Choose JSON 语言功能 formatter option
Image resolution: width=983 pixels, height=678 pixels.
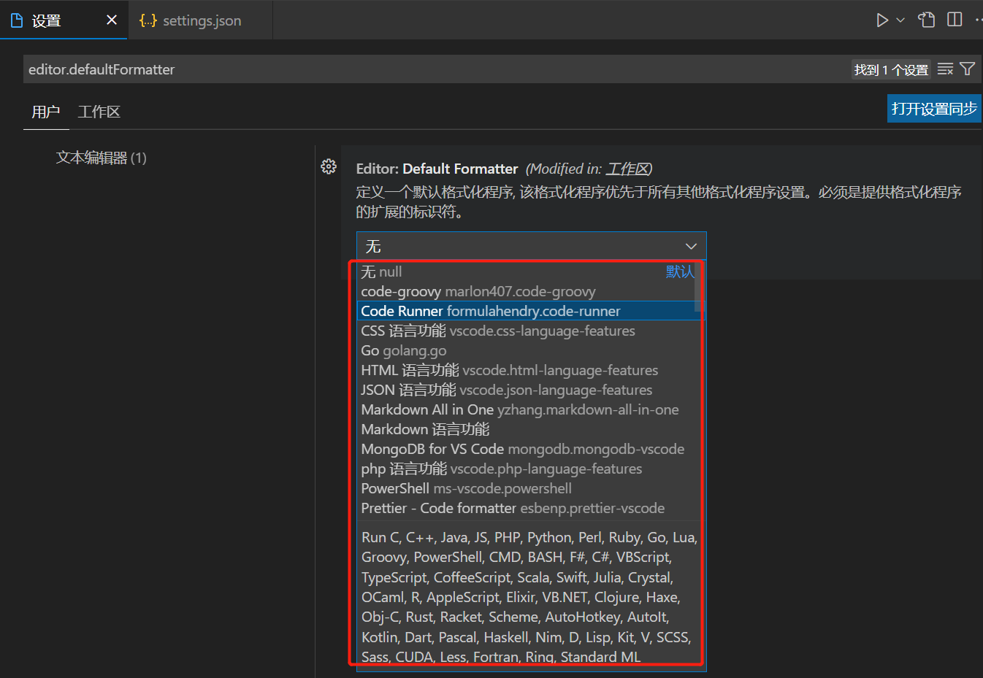tap(526, 390)
